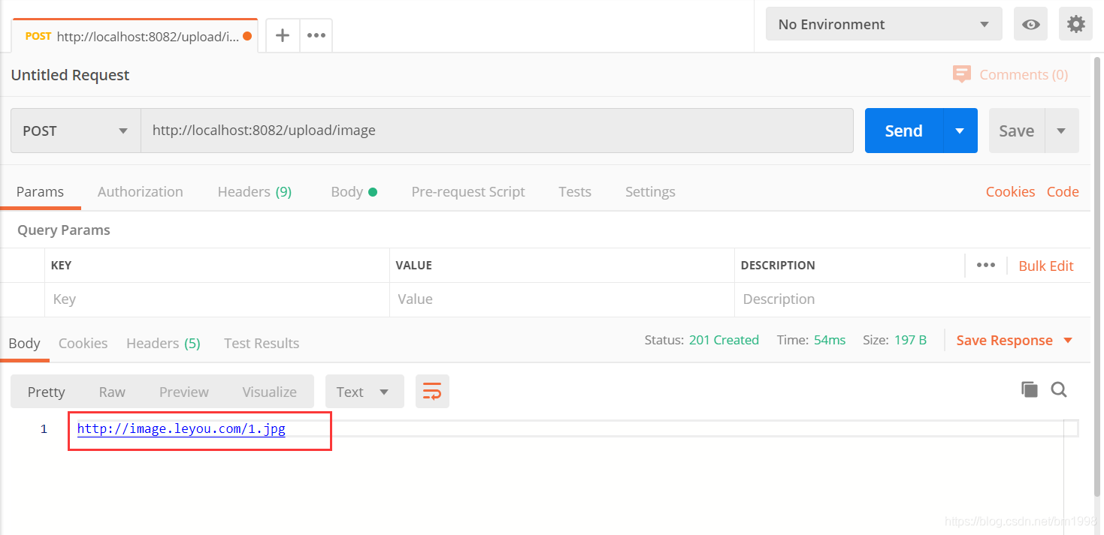Open query params column options three-dot icon

click(986, 265)
